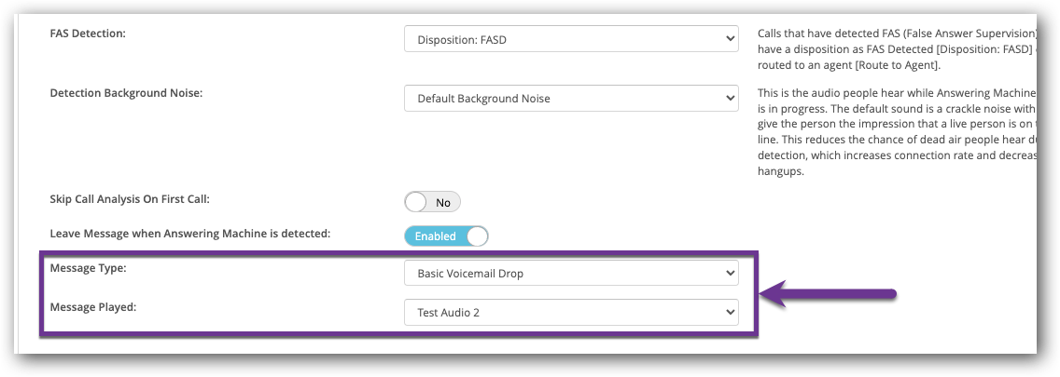Click the Detection Background Noise label
This screenshot has width=1060, height=377.
(125, 92)
